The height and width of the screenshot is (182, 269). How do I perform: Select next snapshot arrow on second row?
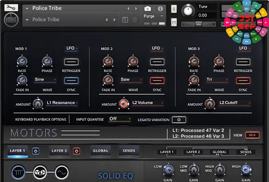tap(115, 20)
